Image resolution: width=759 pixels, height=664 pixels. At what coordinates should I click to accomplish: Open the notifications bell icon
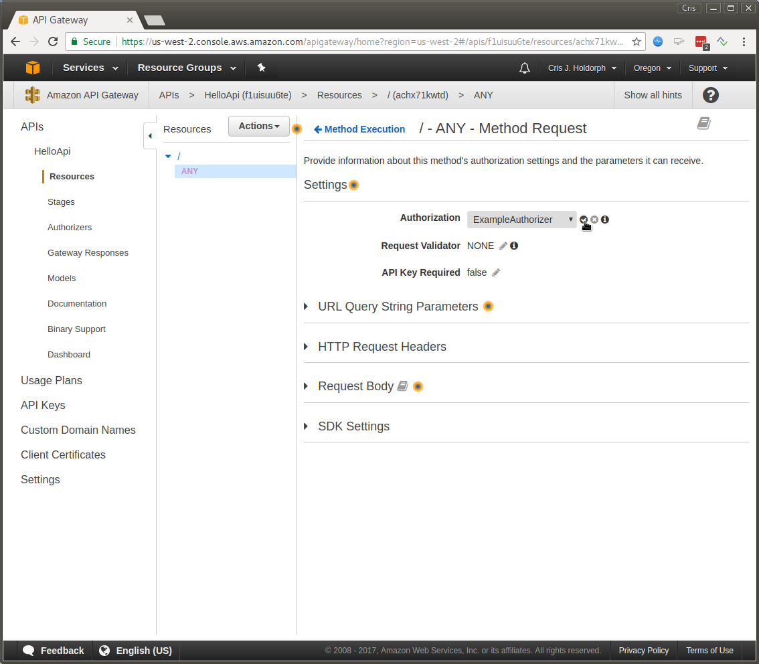point(525,68)
